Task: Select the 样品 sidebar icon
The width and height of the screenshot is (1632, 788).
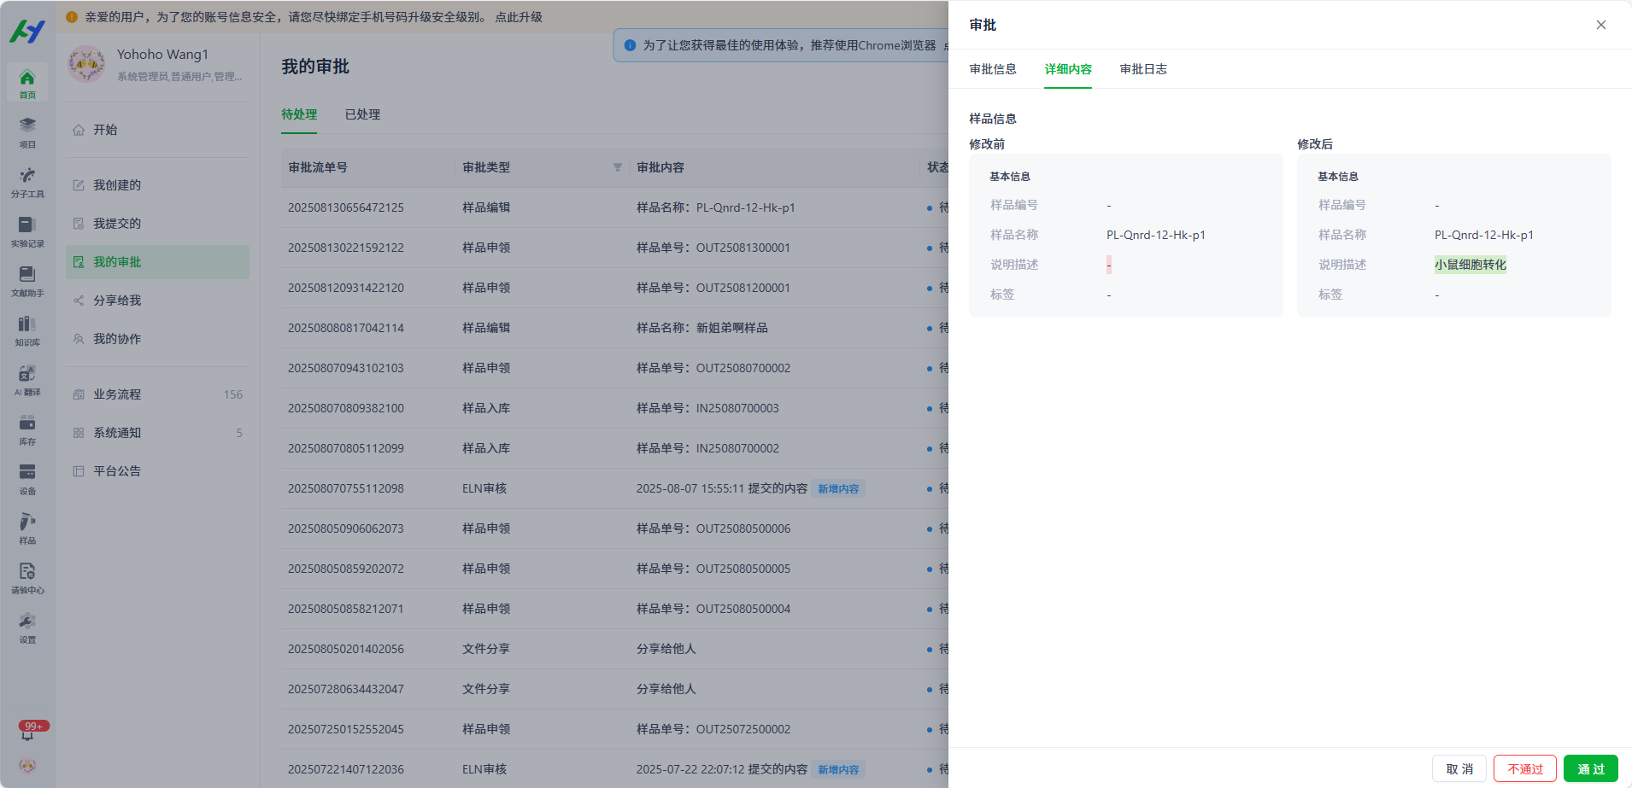Action: (x=26, y=528)
